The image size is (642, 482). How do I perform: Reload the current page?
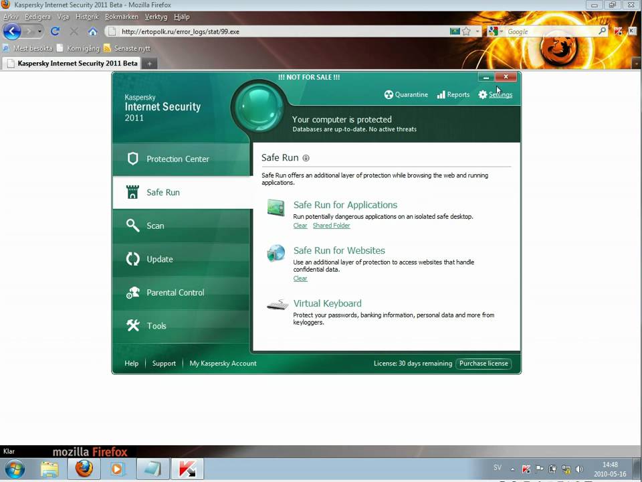tap(55, 31)
